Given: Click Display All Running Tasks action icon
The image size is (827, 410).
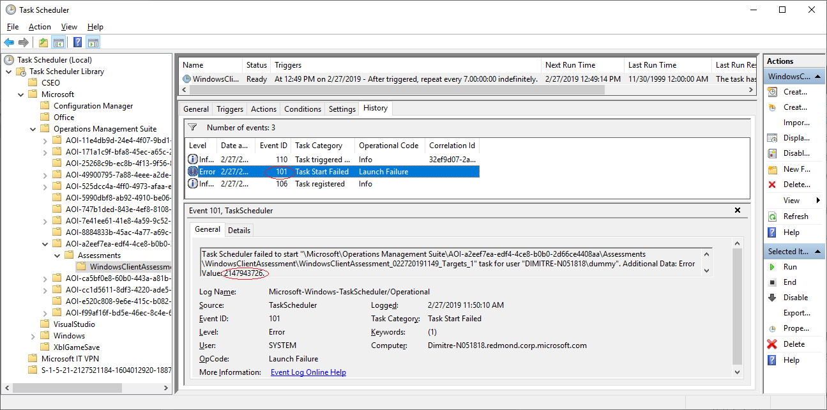Looking at the screenshot, I should click(772, 138).
